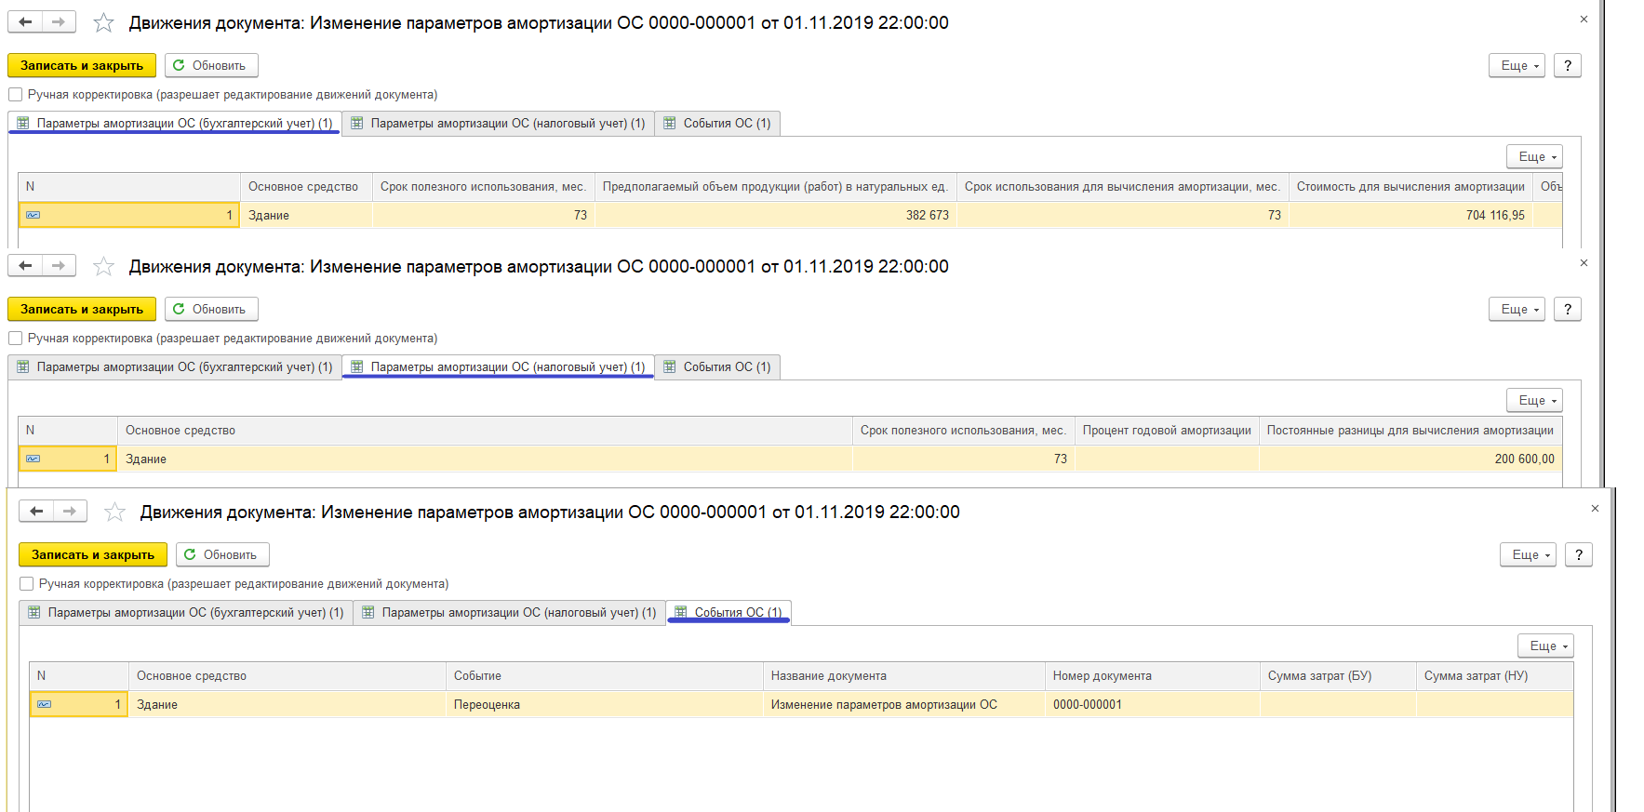Click help button in bottom window
The image size is (1644, 812).
click(x=1579, y=554)
